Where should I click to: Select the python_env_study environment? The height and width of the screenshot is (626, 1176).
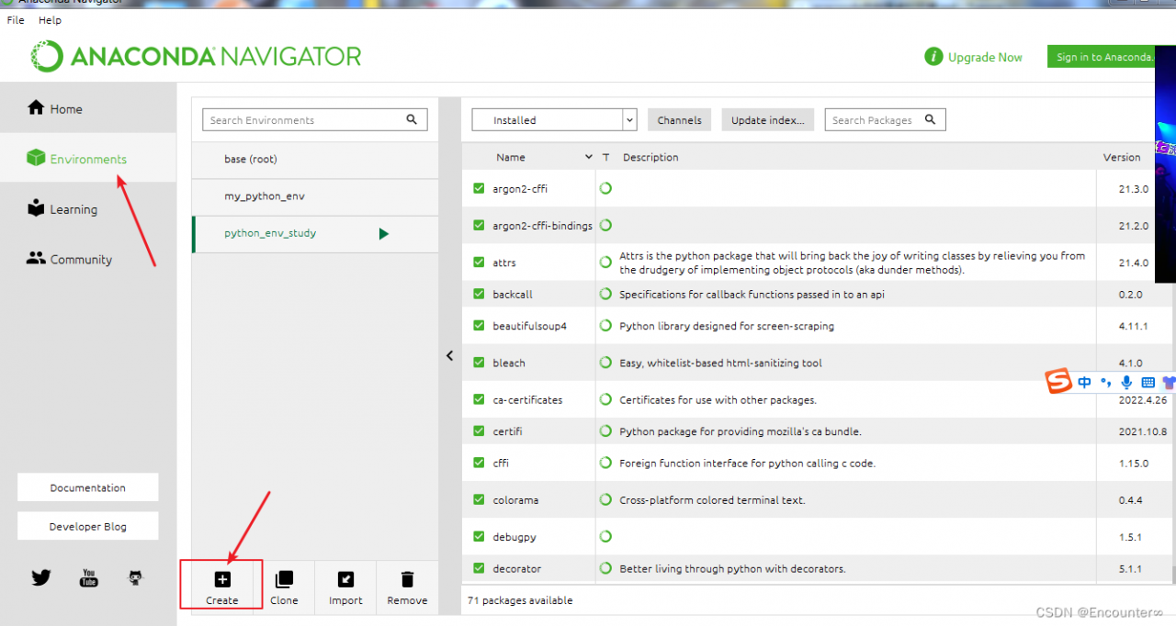pos(314,233)
